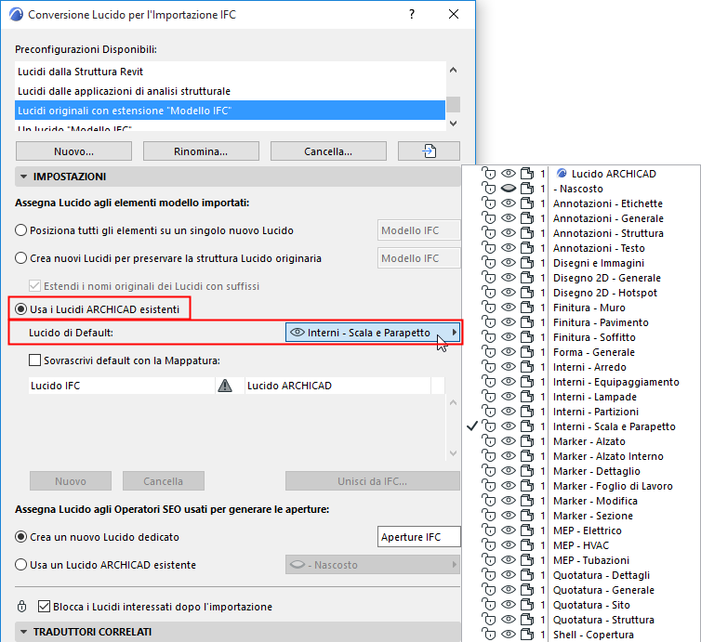Screen dimensions: 701x642
Task: Click the mapping Cancella button
Action: click(x=164, y=481)
